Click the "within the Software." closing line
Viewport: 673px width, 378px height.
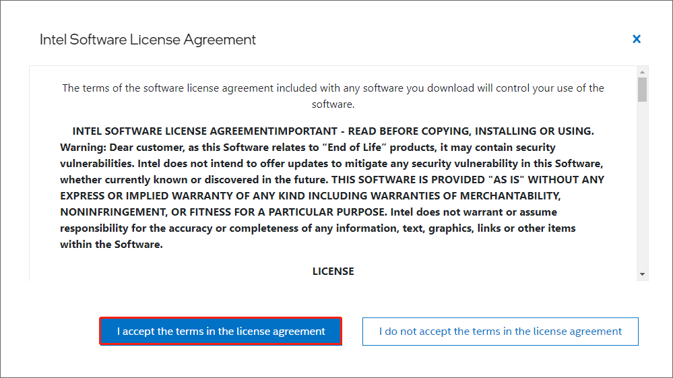[x=111, y=244]
